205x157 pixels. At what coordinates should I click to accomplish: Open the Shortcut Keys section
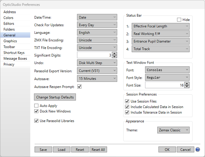(14, 53)
